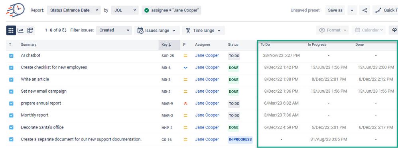Toggle the type checkbox for Create checklist row
The width and height of the screenshot is (398, 148).
(x=11, y=68)
